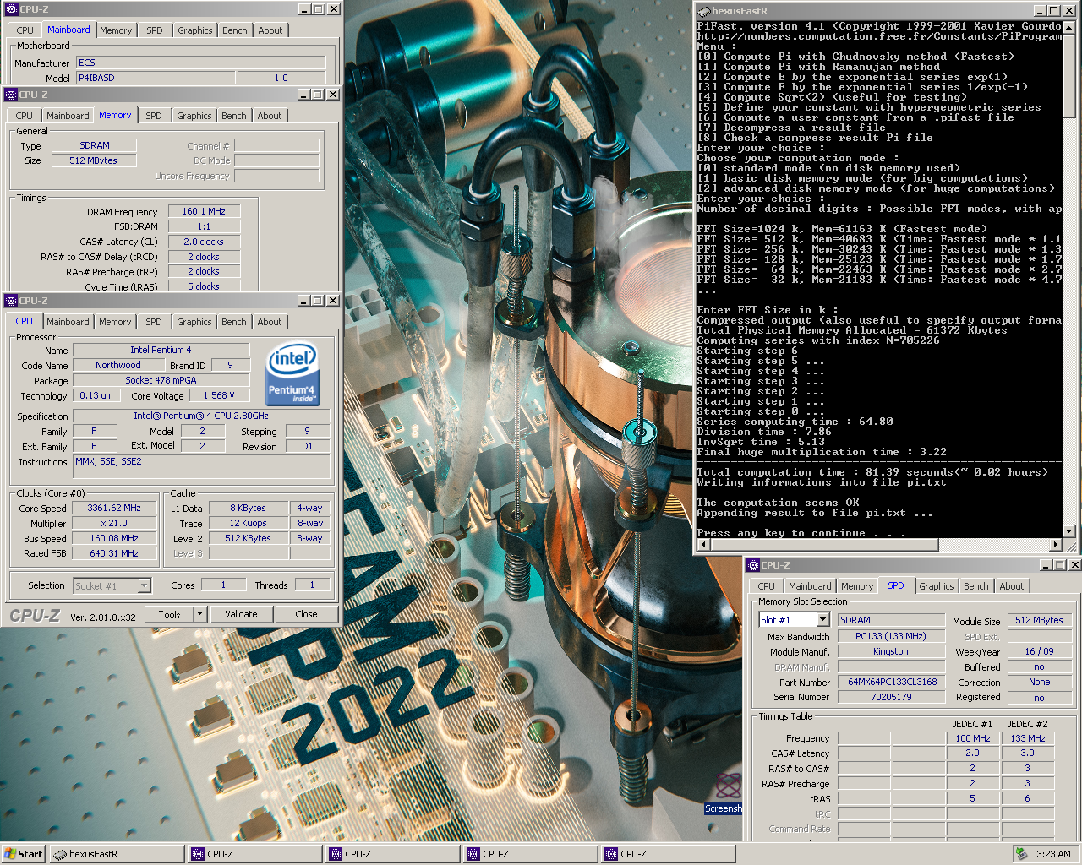Click the Model field P4IBASD
This screenshot has width=1082, height=865.
click(x=156, y=78)
